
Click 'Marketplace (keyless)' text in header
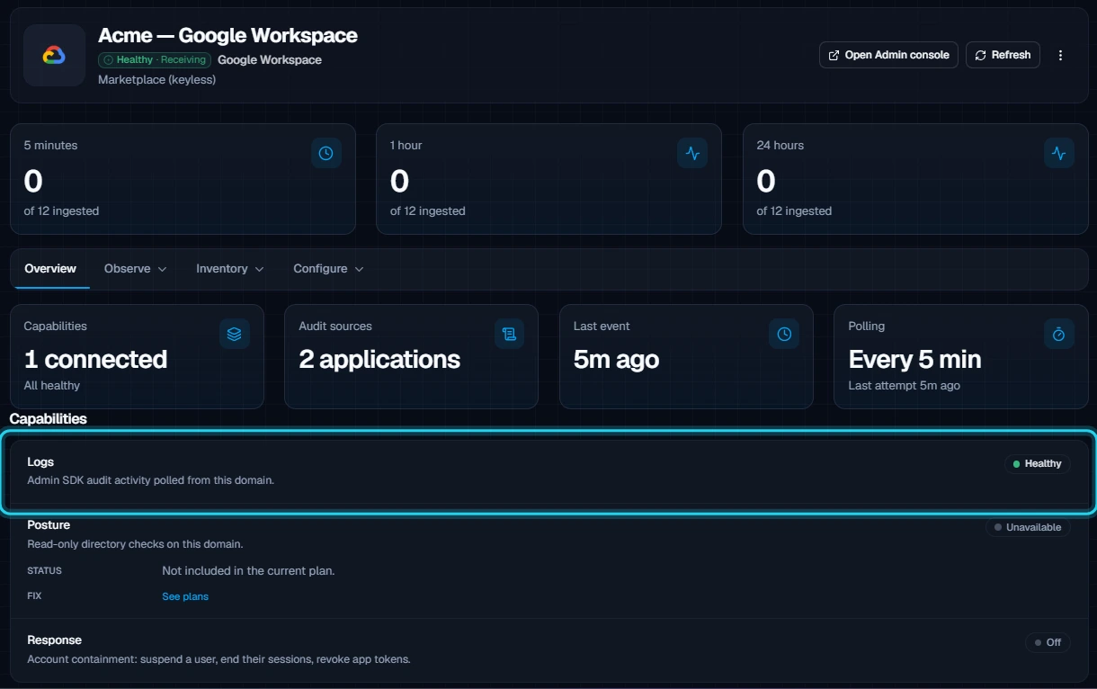pos(156,80)
